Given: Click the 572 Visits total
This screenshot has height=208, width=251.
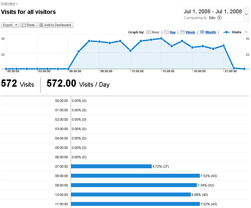Looking at the screenshot, I should tap(18, 84).
